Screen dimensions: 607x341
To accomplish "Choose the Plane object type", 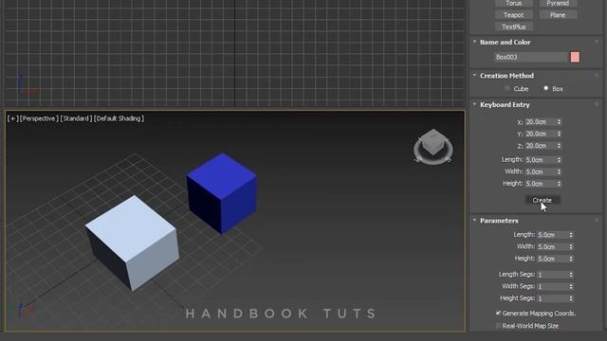I will point(558,15).
